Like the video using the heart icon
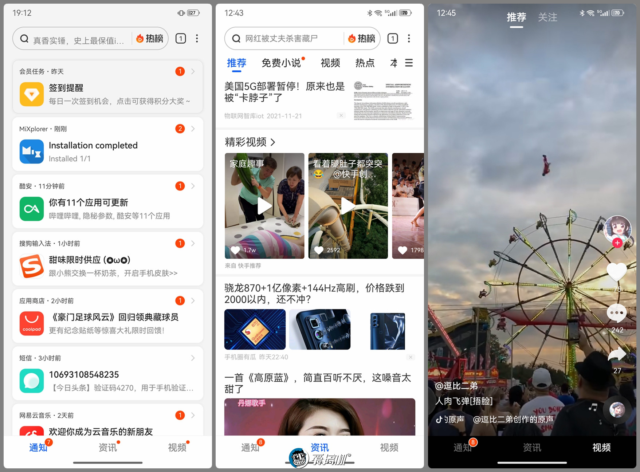 point(617,271)
